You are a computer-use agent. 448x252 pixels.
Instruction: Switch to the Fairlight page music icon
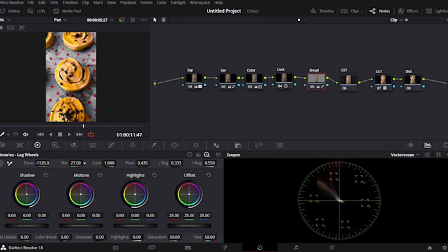tap(296, 247)
